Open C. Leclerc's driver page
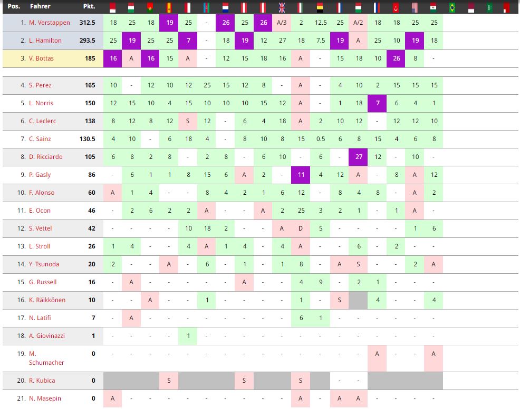The width and height of the screenshot is (520, 409). click(x=42, y=121)
